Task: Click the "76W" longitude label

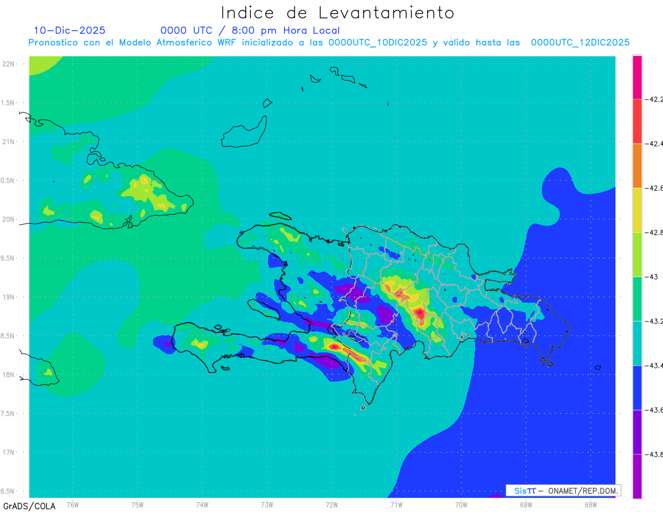Action: coord(72,504)
